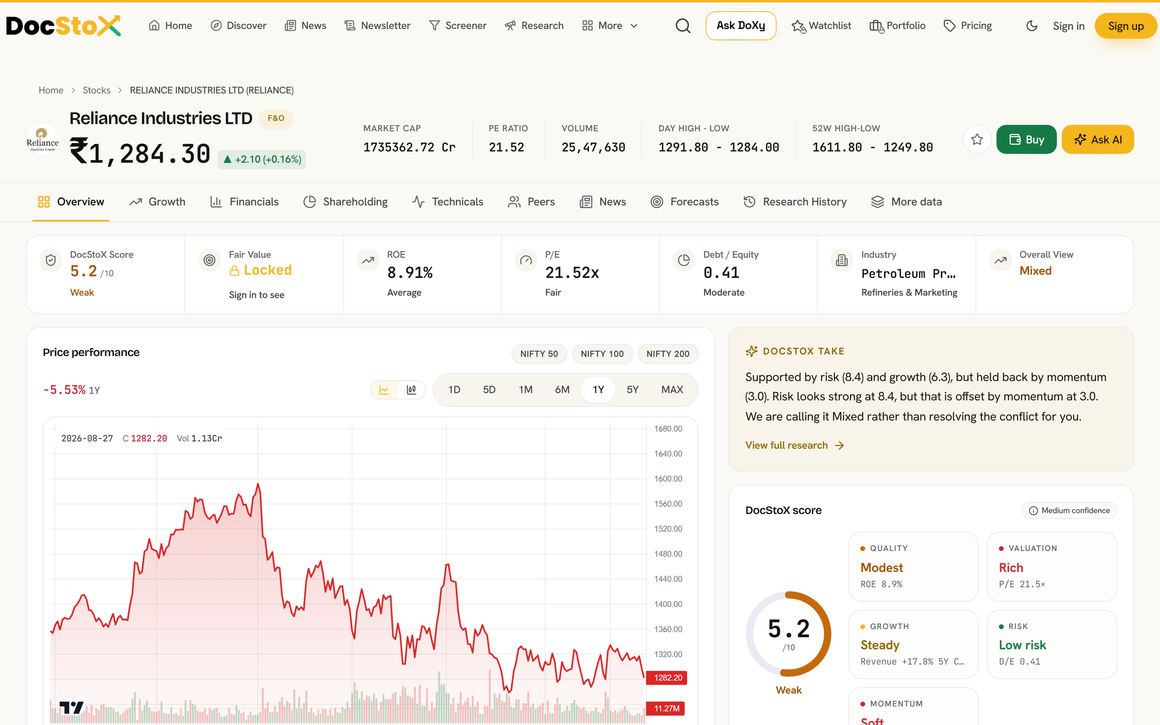Open Newsletter page
Image resolution: width=1160 pixels, height=725 pixels.
pyautogui.click(x=377, y=26)
